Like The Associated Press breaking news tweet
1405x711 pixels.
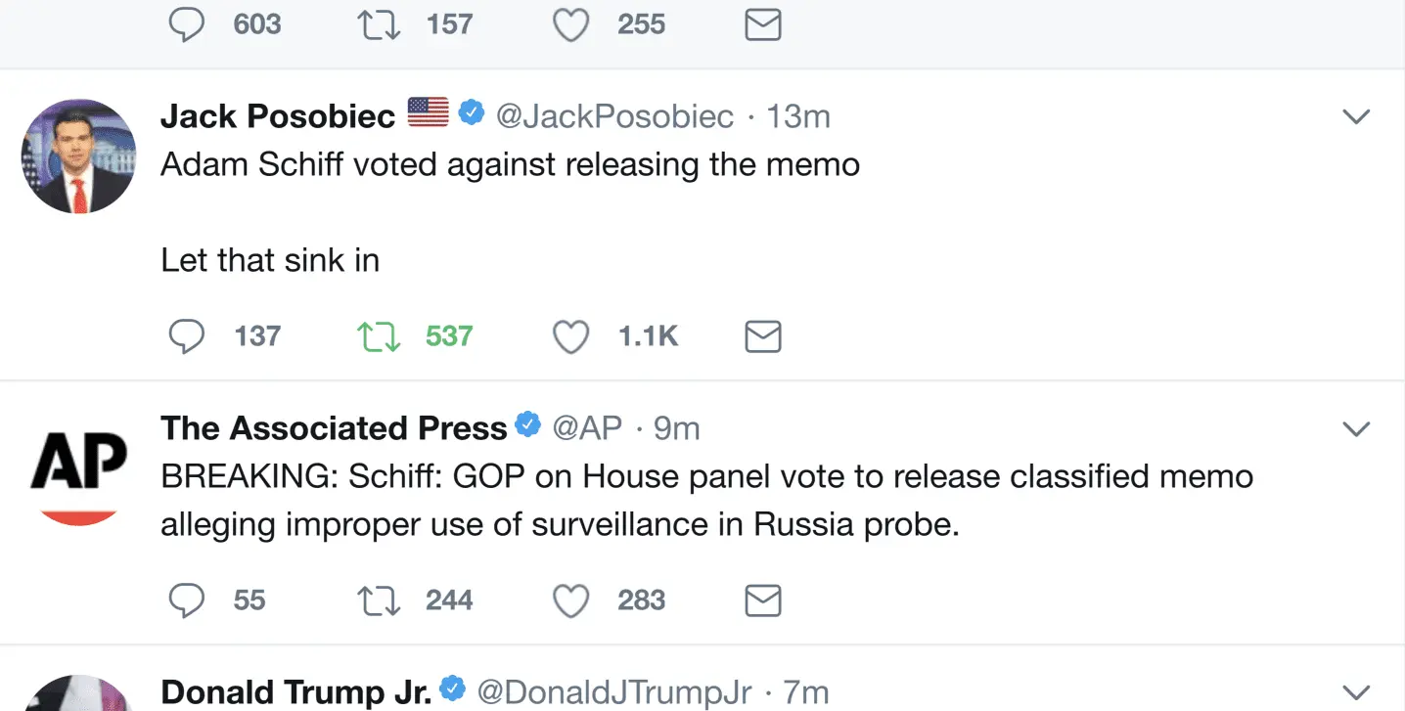point(571,600)
